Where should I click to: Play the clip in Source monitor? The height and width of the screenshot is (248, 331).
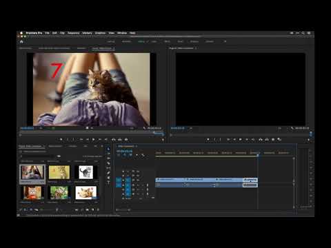(93, 139)
